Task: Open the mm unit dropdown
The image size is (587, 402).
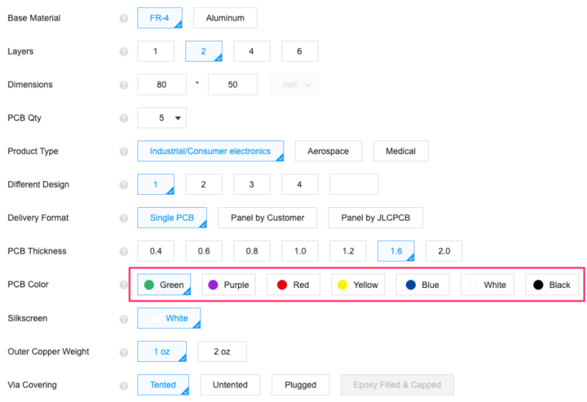Action: point(294,85)
